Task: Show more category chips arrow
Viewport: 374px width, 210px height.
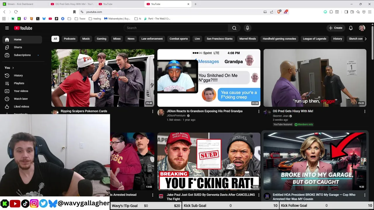Action: [365, 39]
